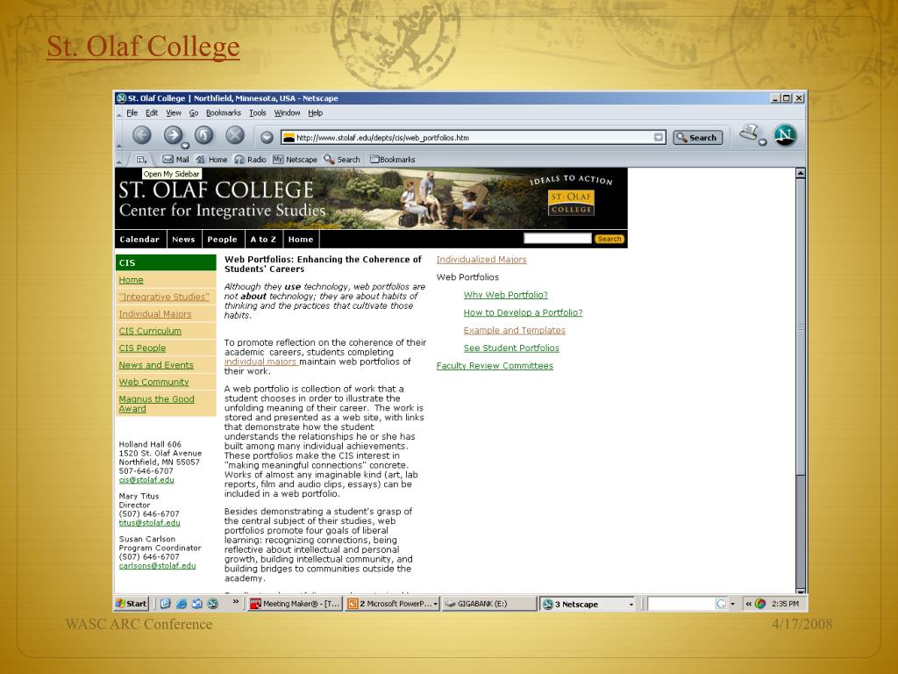Open the Example and Templates link
The image size is (898, 674).
[514, 330]
